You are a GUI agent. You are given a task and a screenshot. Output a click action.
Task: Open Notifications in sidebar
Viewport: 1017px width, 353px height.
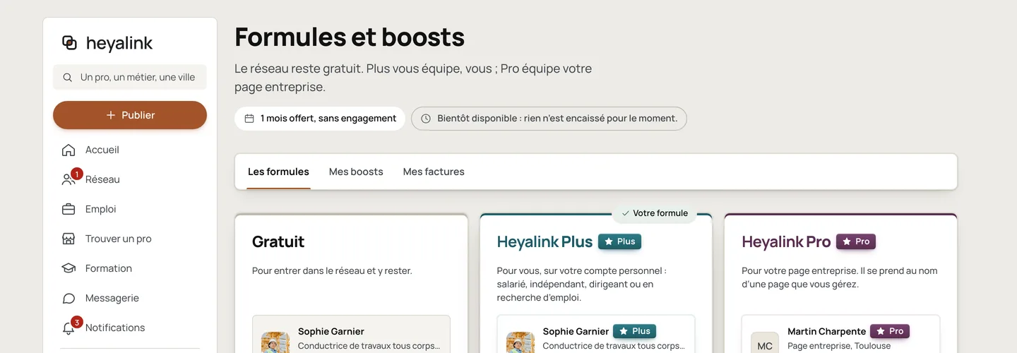click(130, 328)
